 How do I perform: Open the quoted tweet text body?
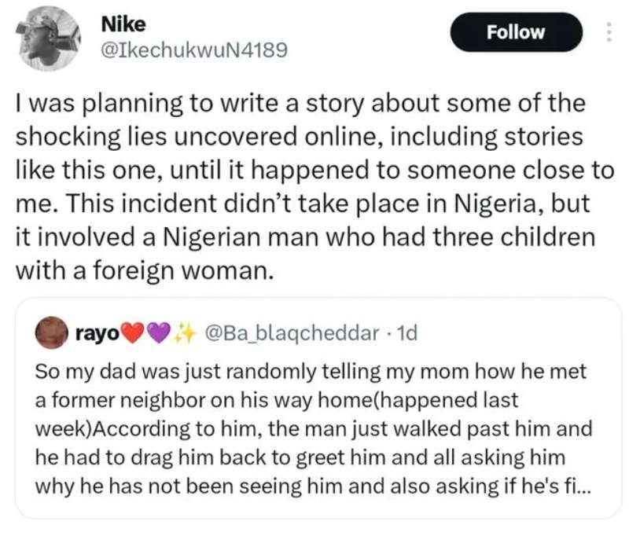coord(313,428)
